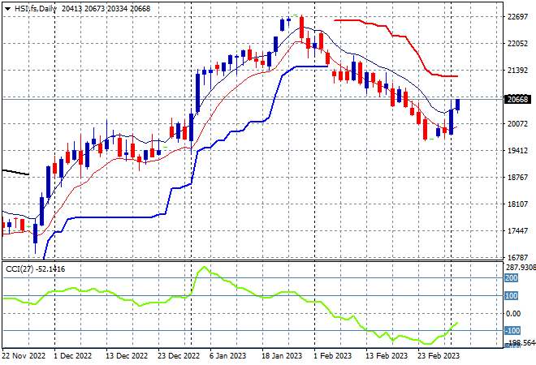This screenshot has width=536, height=365.
Task: Click the triangle arrow beside HSI.fs title
Action: point(8,9)
